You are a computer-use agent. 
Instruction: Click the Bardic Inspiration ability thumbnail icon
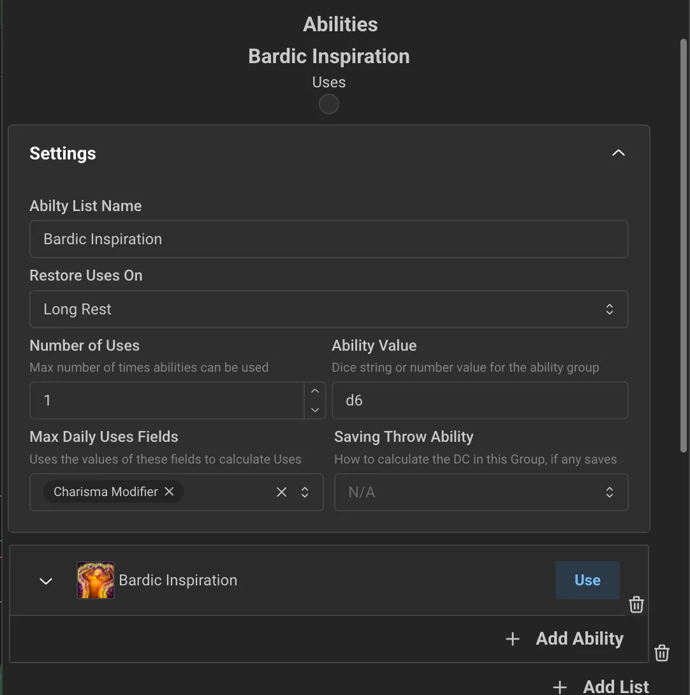tap(96, 580)
